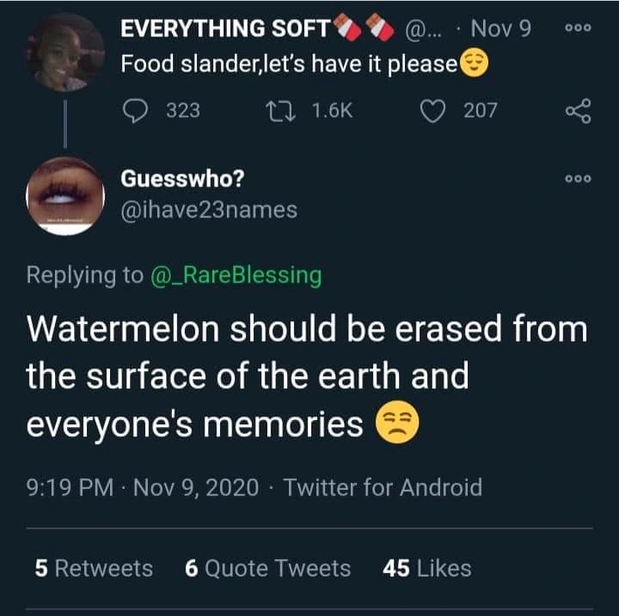View the 5 Retweets list
Screen dimensions: 619x616
(x=94, y=568)
